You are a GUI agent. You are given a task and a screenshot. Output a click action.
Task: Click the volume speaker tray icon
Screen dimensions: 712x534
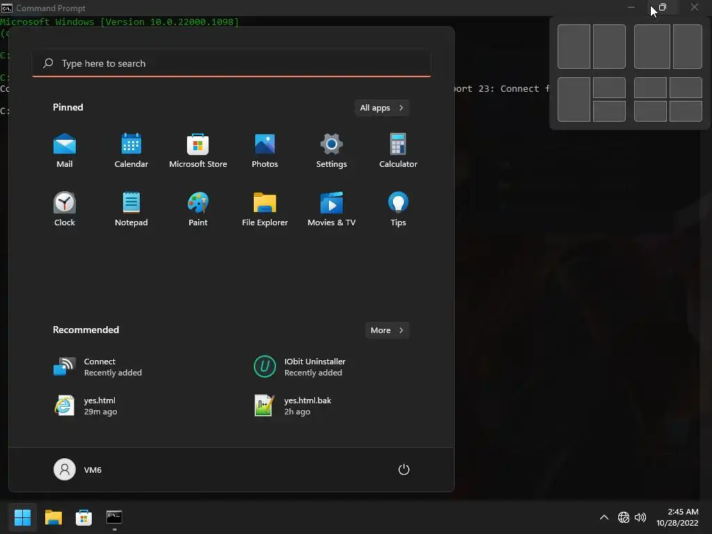coord(640,517)
